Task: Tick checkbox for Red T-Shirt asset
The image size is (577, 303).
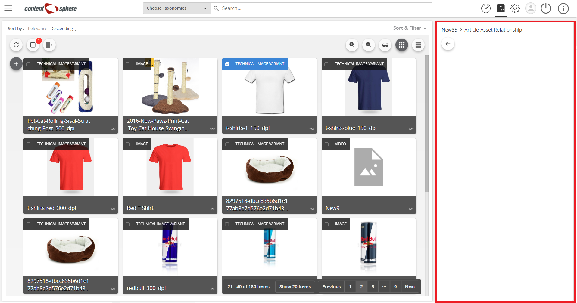Action: pyautogui.click(x=128, y=144)
